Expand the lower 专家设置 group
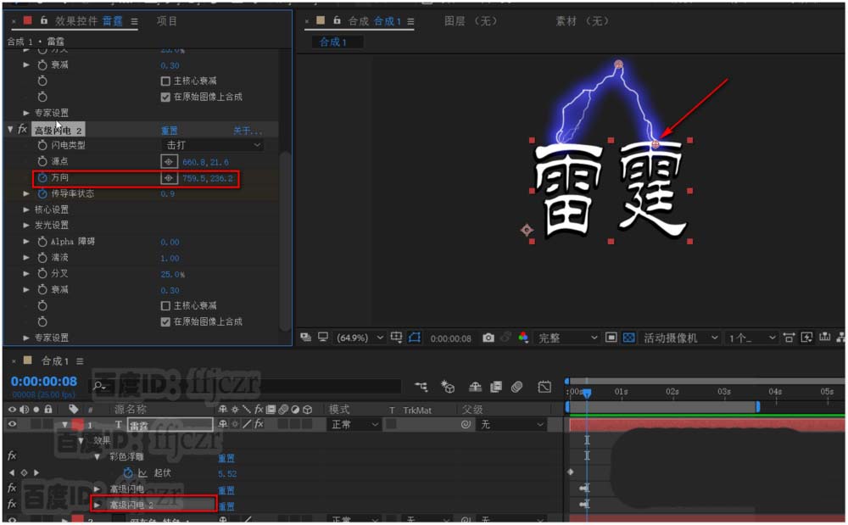This screenshot has width=848, height=525. [26, 338]
